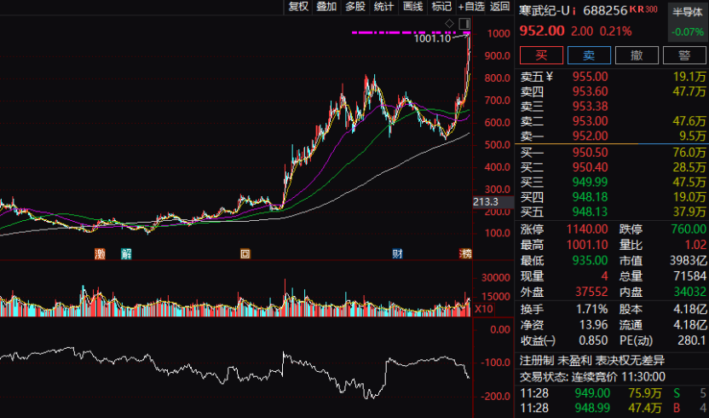The image size is (709, 418).
Task: Select the 画线 drawing tool
Action: click(412, 6)
